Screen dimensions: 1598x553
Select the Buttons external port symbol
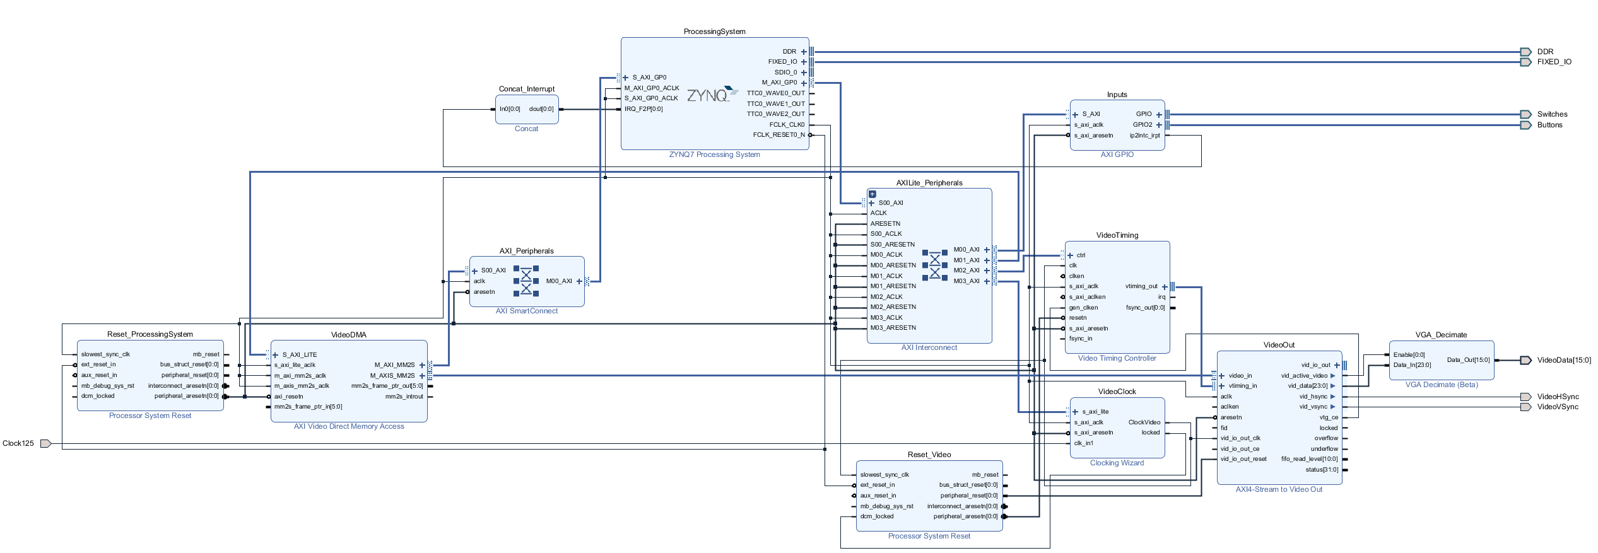(1525, 125)
